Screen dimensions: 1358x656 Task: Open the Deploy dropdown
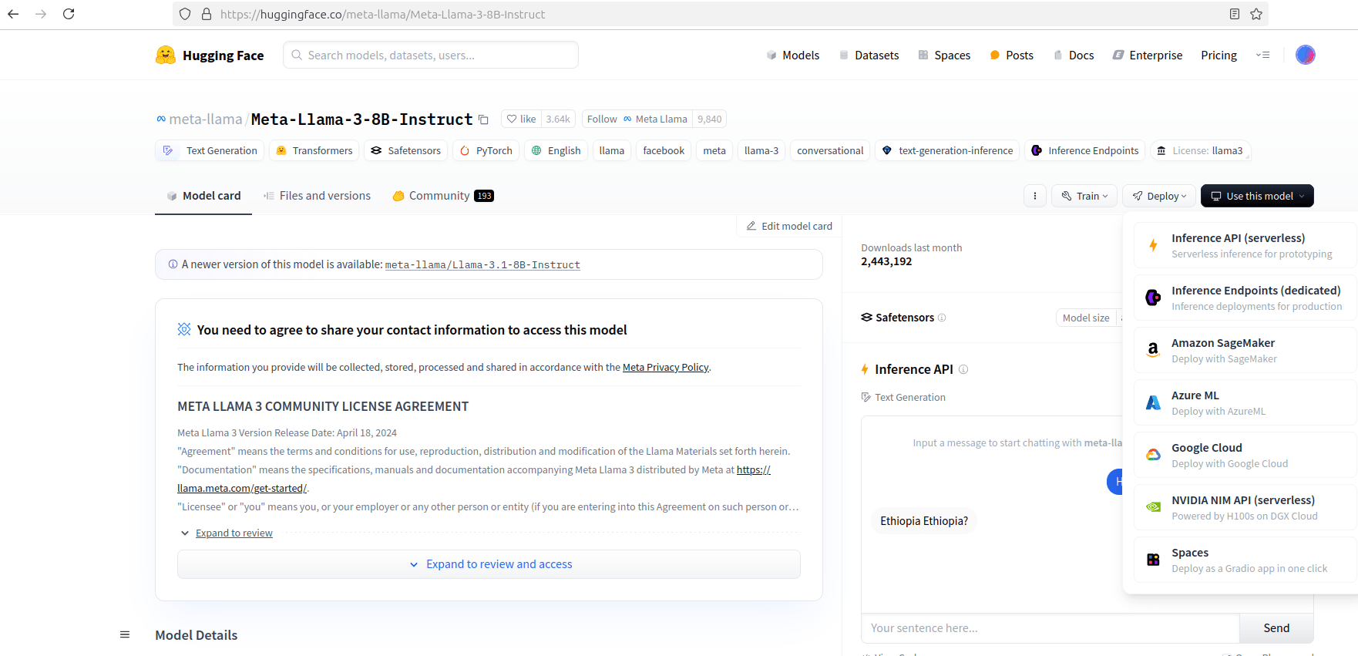1159,196
